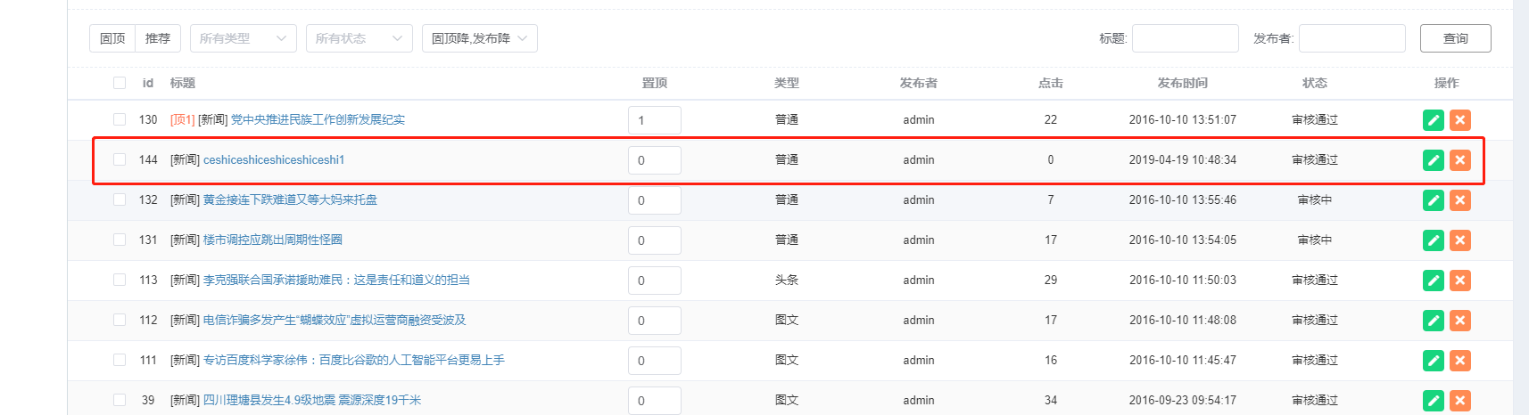The image size is (1529, 415).
Task: Click the orange delete icon for article 144
Action: pyautogui.click(x=1459, y=160)
